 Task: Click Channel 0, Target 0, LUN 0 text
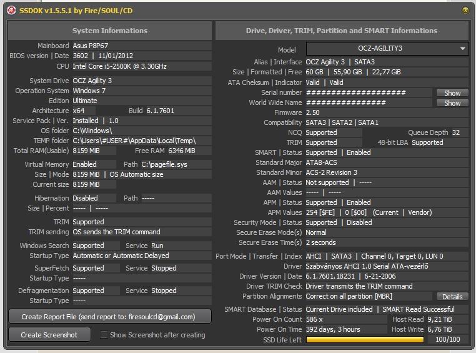pos(402,257)
